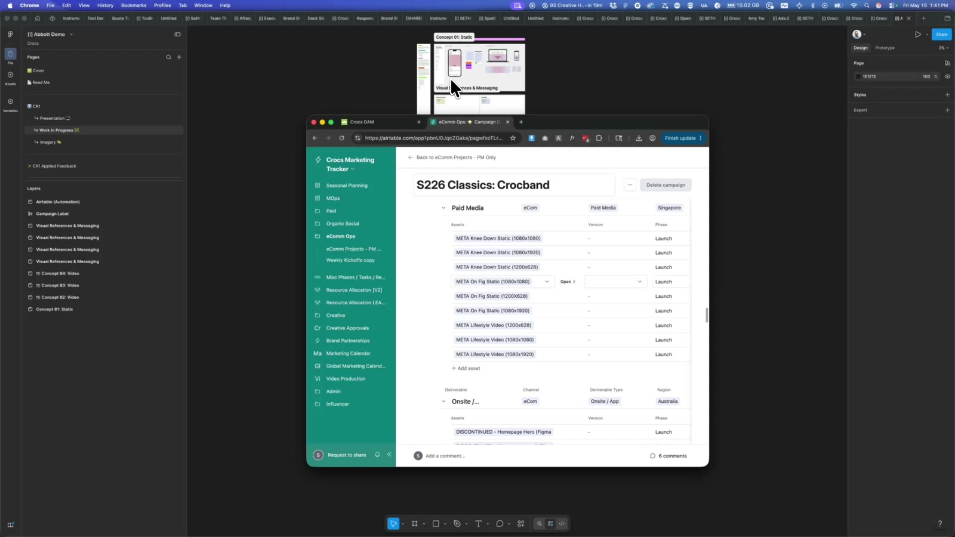
Task: Collapse the Onsite deliverable group
Action: point(443,402)
